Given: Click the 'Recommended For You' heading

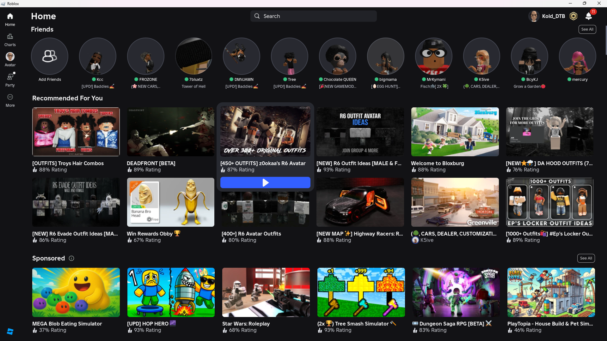Looking at the screenshot, I should (x=67, y=98).
